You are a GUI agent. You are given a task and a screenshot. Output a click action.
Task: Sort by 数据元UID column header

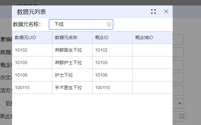(x=32, y=37)
